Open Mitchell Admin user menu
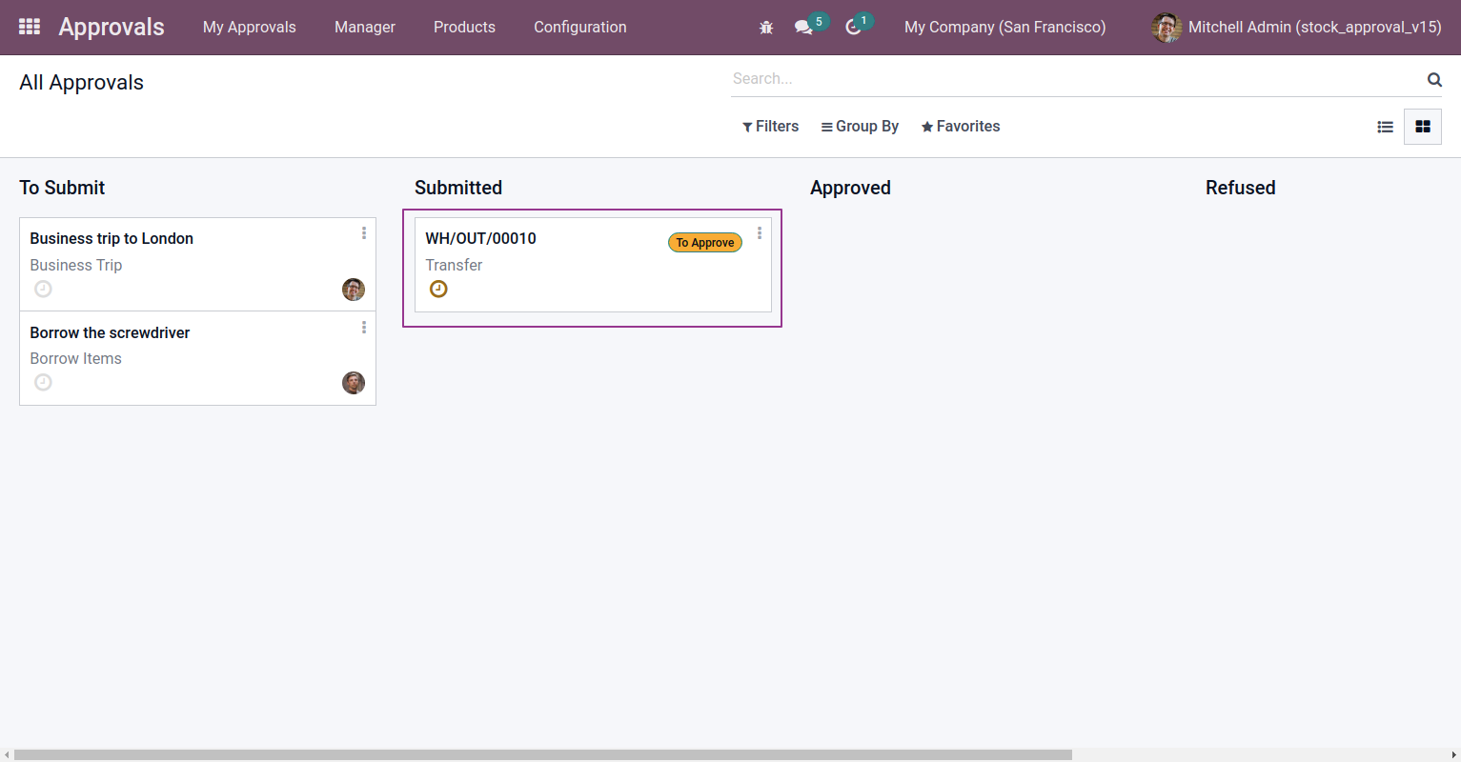 1296,28
